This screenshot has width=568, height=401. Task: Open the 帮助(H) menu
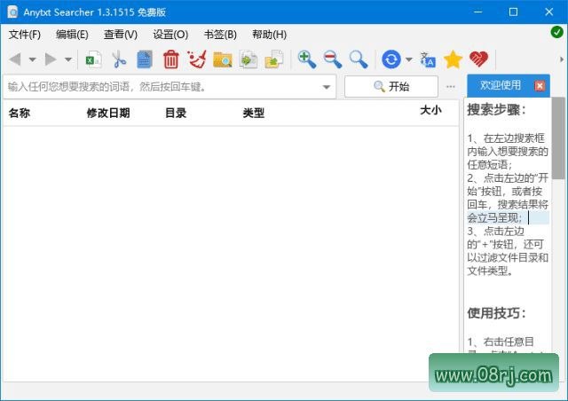tap(270, 35)
